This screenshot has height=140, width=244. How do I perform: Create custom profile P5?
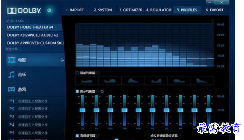[x=28, y=133]
